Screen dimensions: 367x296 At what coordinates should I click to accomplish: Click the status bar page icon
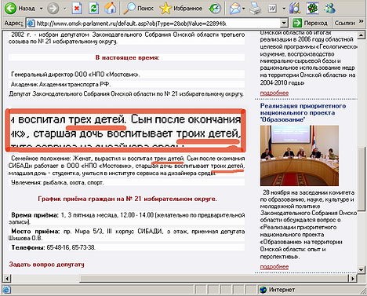click(x=6, y=290)
